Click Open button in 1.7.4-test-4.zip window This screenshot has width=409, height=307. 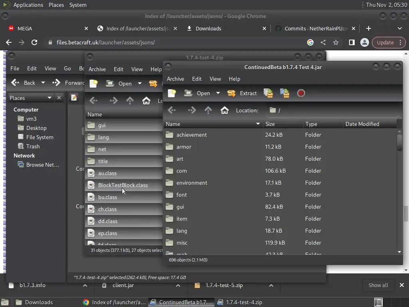[119, 84]
